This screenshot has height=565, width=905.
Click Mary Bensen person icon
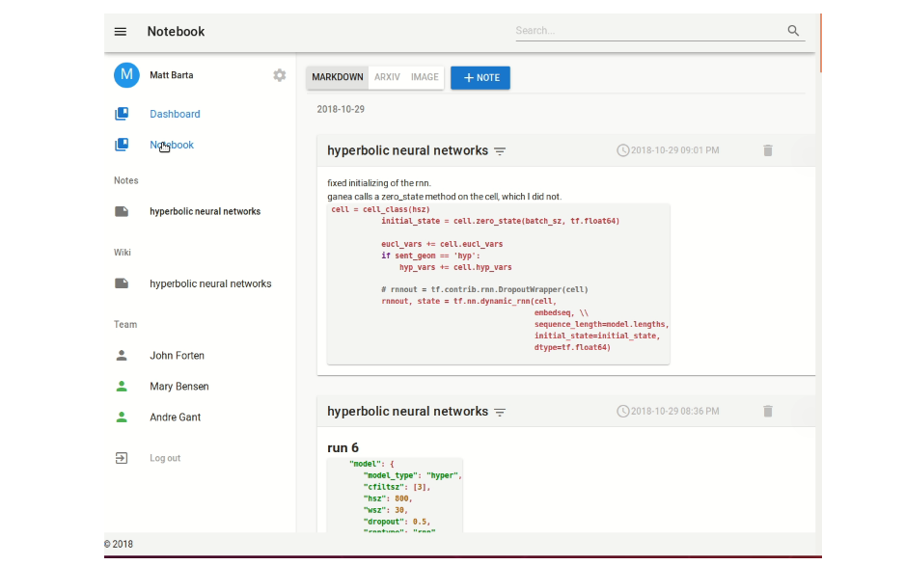(122, 387)
